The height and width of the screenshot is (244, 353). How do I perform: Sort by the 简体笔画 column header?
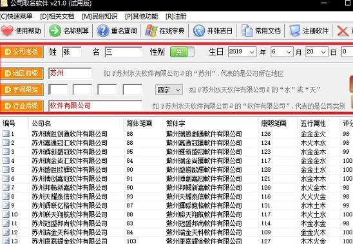(x=139, y=124)
